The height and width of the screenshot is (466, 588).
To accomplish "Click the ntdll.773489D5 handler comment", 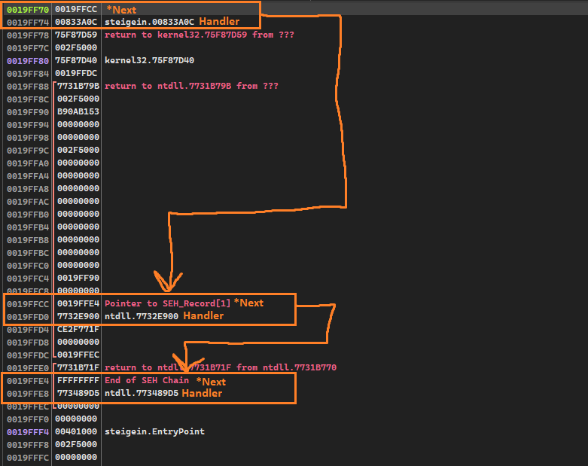I will pyautogui.click(x=141, y=393).
